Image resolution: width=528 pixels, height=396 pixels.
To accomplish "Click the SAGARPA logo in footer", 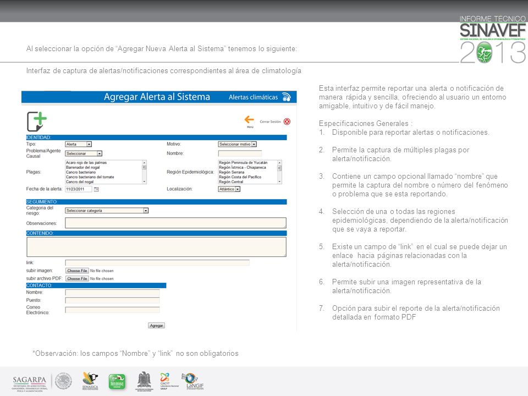I will [x=29, y=383].
